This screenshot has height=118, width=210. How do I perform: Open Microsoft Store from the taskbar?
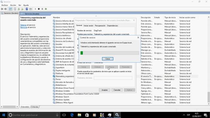[x=87, y=115]
